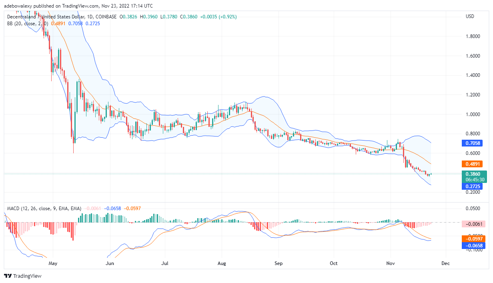The image size is (493, 283).
Task: Click the −0.0597 signal value in MACD legend
Action: (132, 209)
